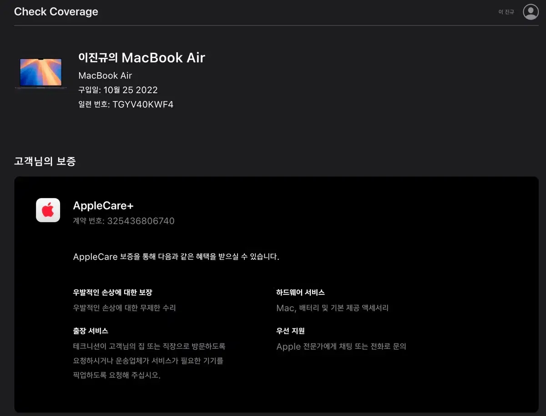Click the 우발적인 손상에 대한 보장 heading
The width and height of the screenshot is (546, 416).
click(112, 292)
